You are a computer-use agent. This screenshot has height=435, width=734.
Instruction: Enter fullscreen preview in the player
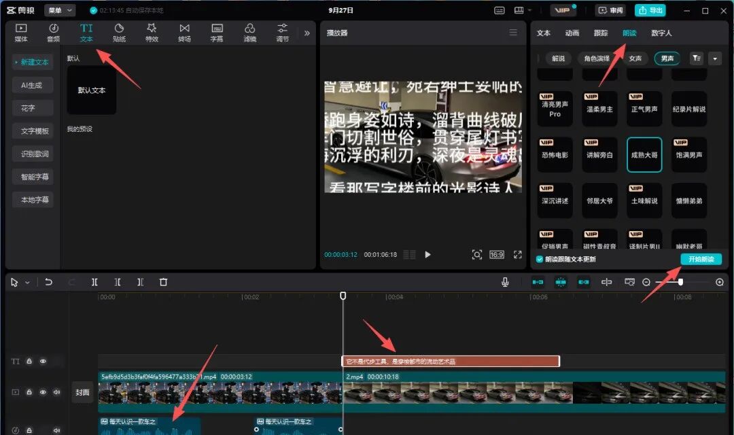point(517,254)
